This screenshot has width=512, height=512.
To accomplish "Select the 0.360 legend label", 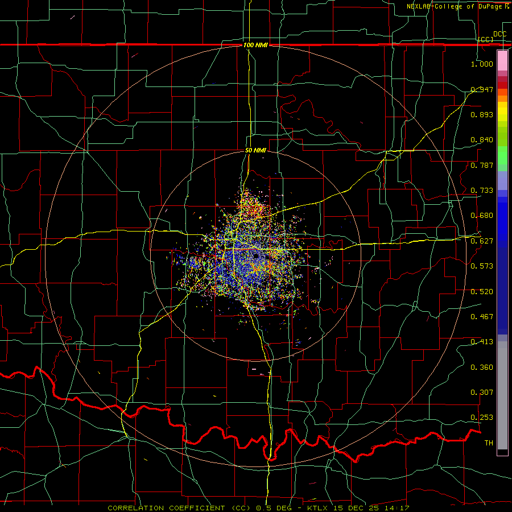I will (x=482, y=368).
